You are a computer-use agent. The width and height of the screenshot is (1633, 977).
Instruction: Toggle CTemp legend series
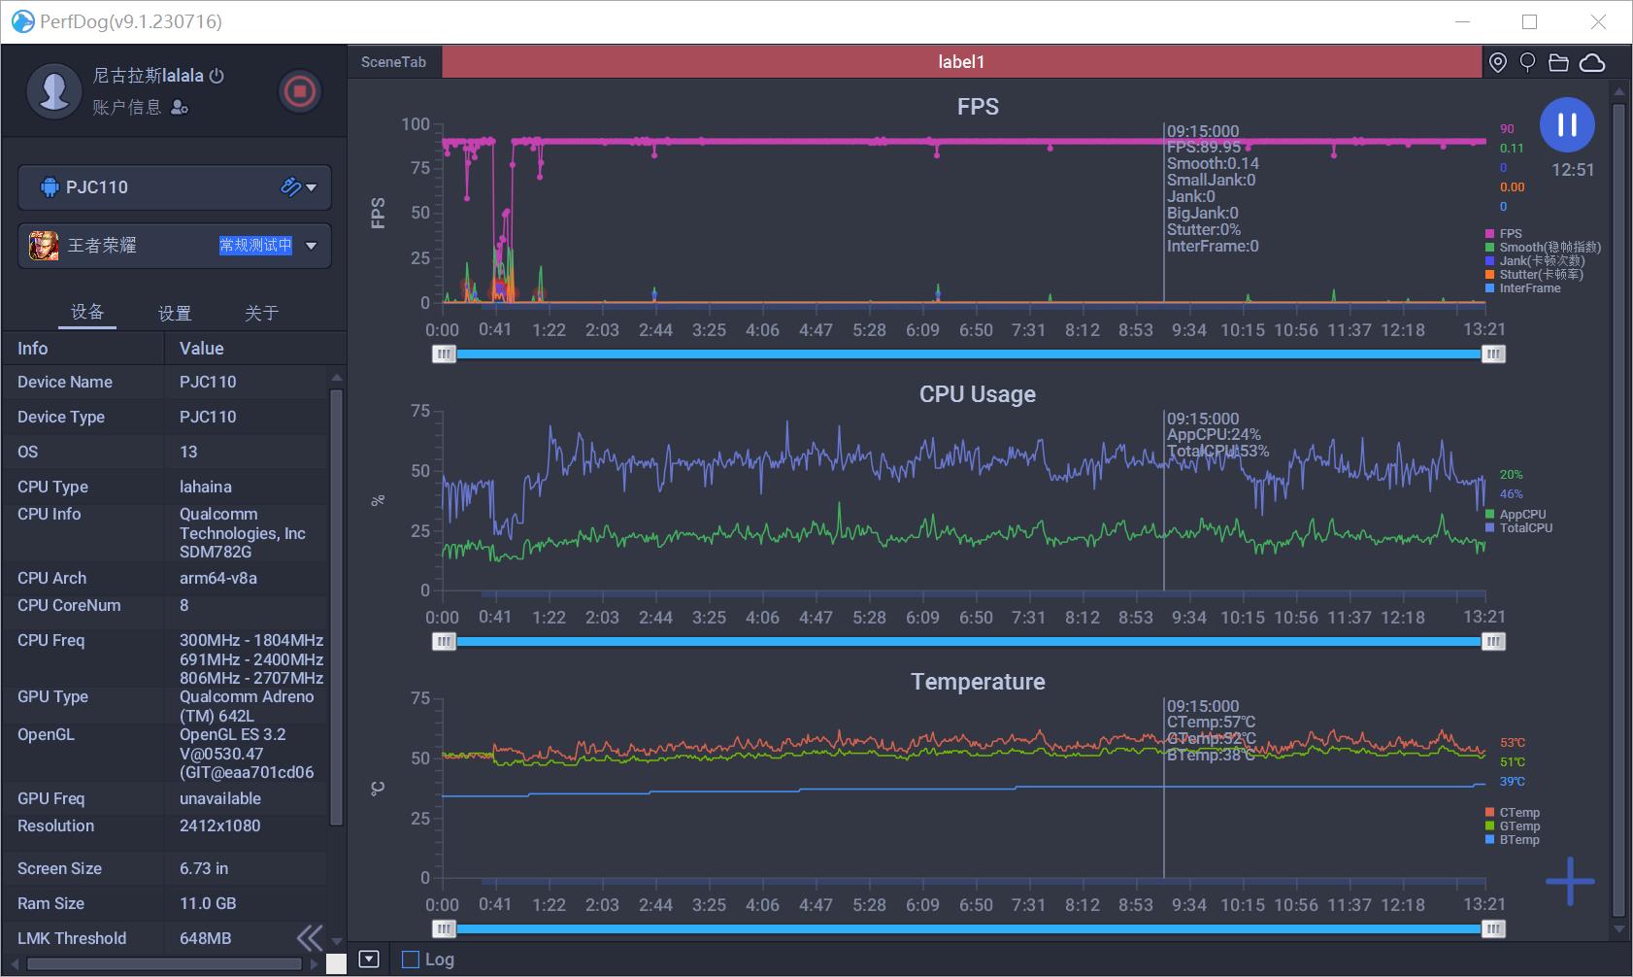coord(1513,813)
